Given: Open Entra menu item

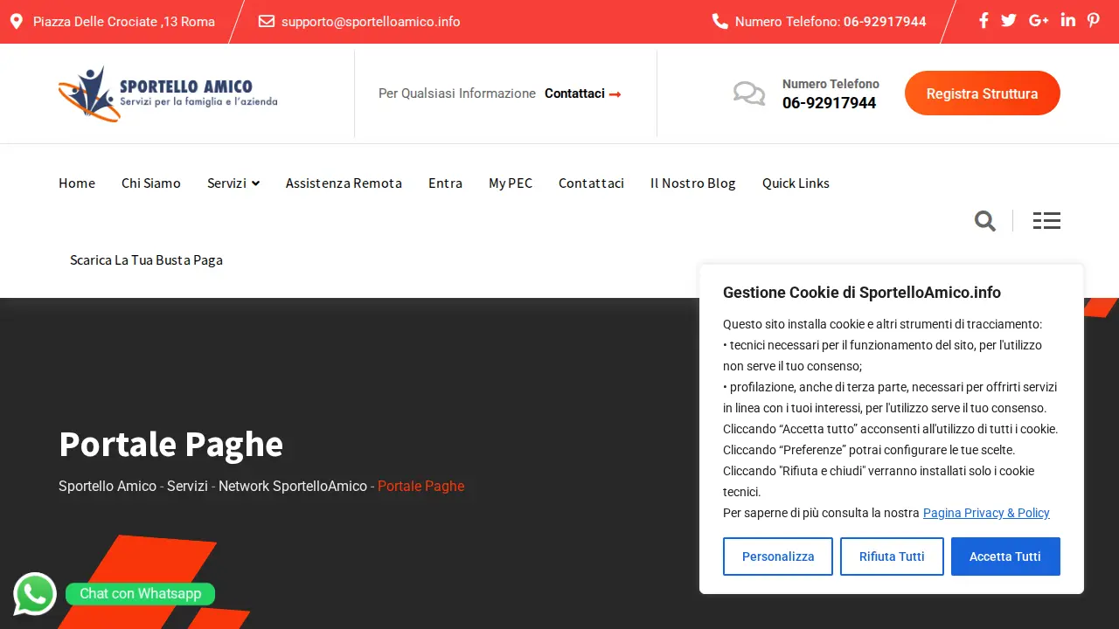Looking at the screenshot, I should point(445,183).
